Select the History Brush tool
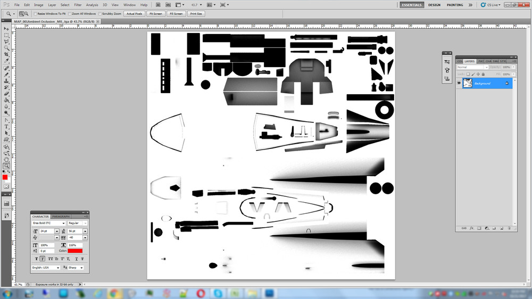This screenshot has width=532, height=299. coord(6,88)
